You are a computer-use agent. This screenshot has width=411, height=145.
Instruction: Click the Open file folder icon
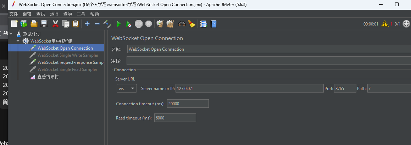pyautogui.click(x=34, y=24)
